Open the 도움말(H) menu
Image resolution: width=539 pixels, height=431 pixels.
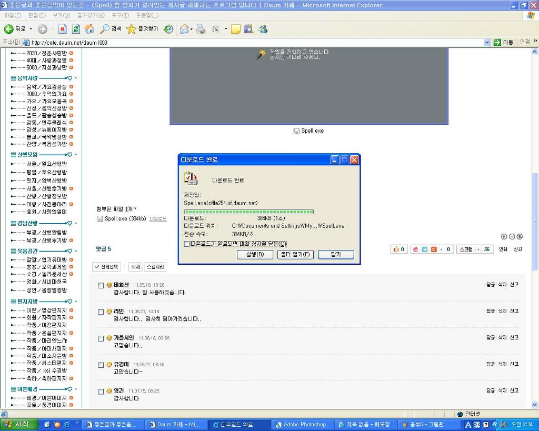(147, 15)
